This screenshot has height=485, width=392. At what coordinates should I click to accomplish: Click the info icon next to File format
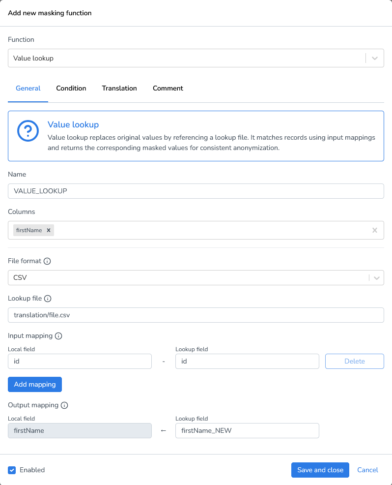tap(47, 261)
